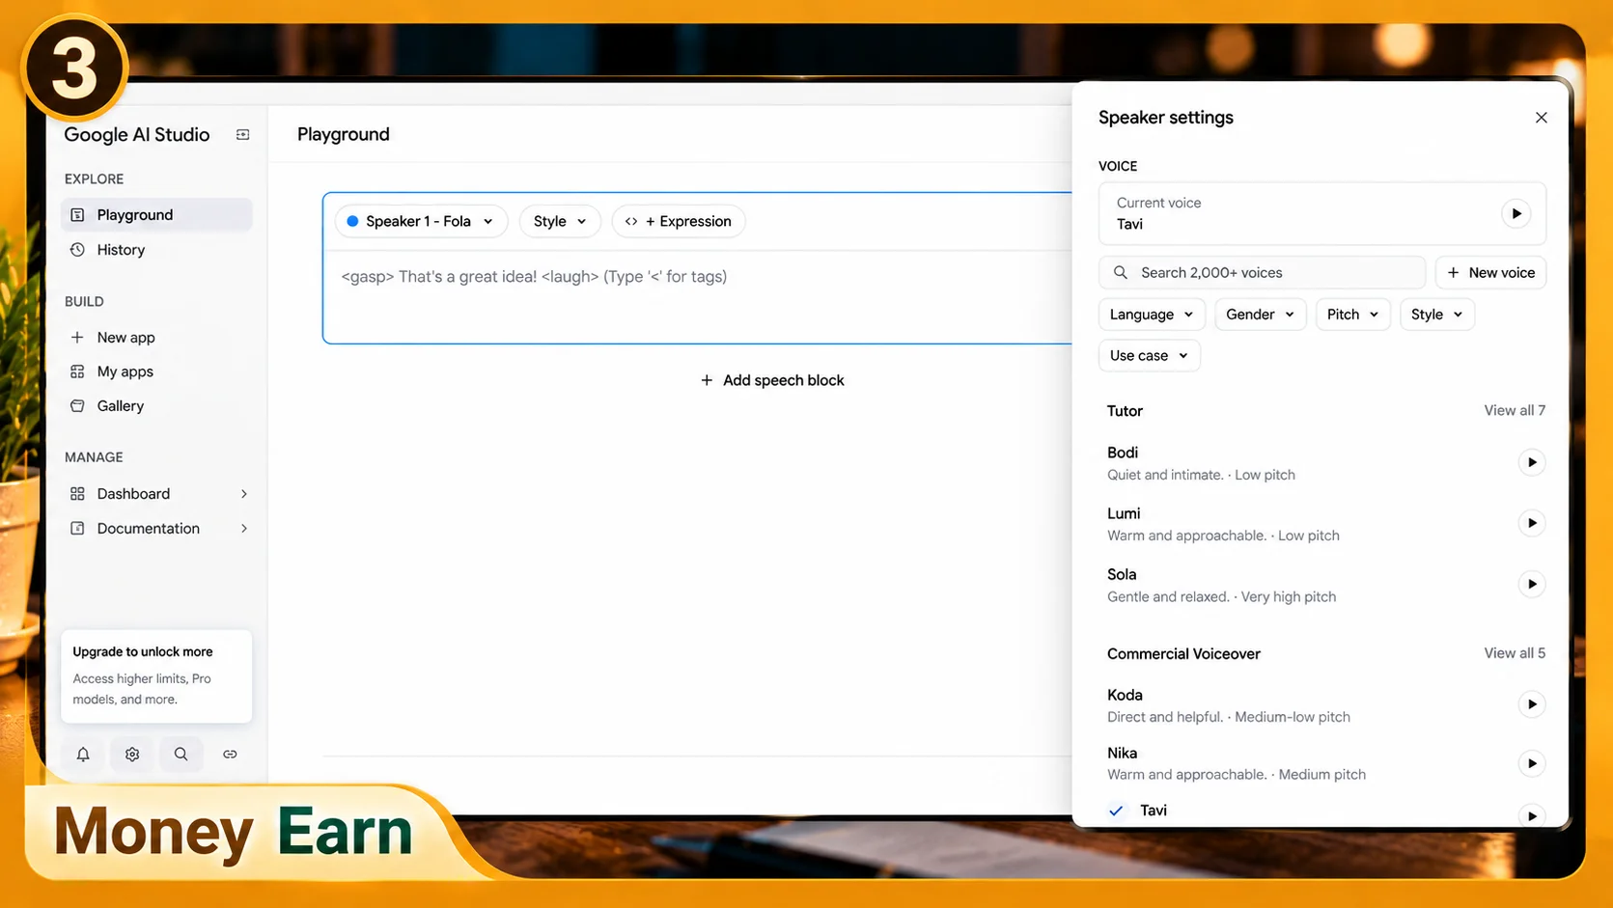Click the Search 2,000+ voices field
Screen dimensions: 1613x908
click(1263, 273)
